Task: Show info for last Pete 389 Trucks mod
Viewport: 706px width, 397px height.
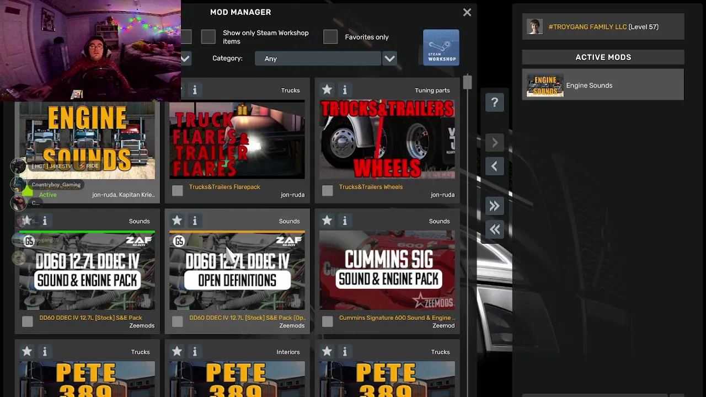Action: coord(345,352)
